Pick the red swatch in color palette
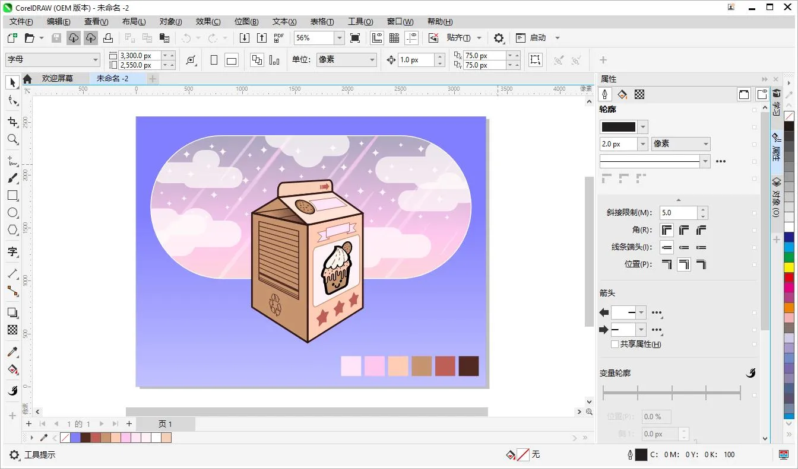Screen dimensions: 798x469 [789, 277]
